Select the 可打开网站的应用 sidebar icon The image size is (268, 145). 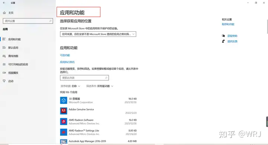[4, 64]
